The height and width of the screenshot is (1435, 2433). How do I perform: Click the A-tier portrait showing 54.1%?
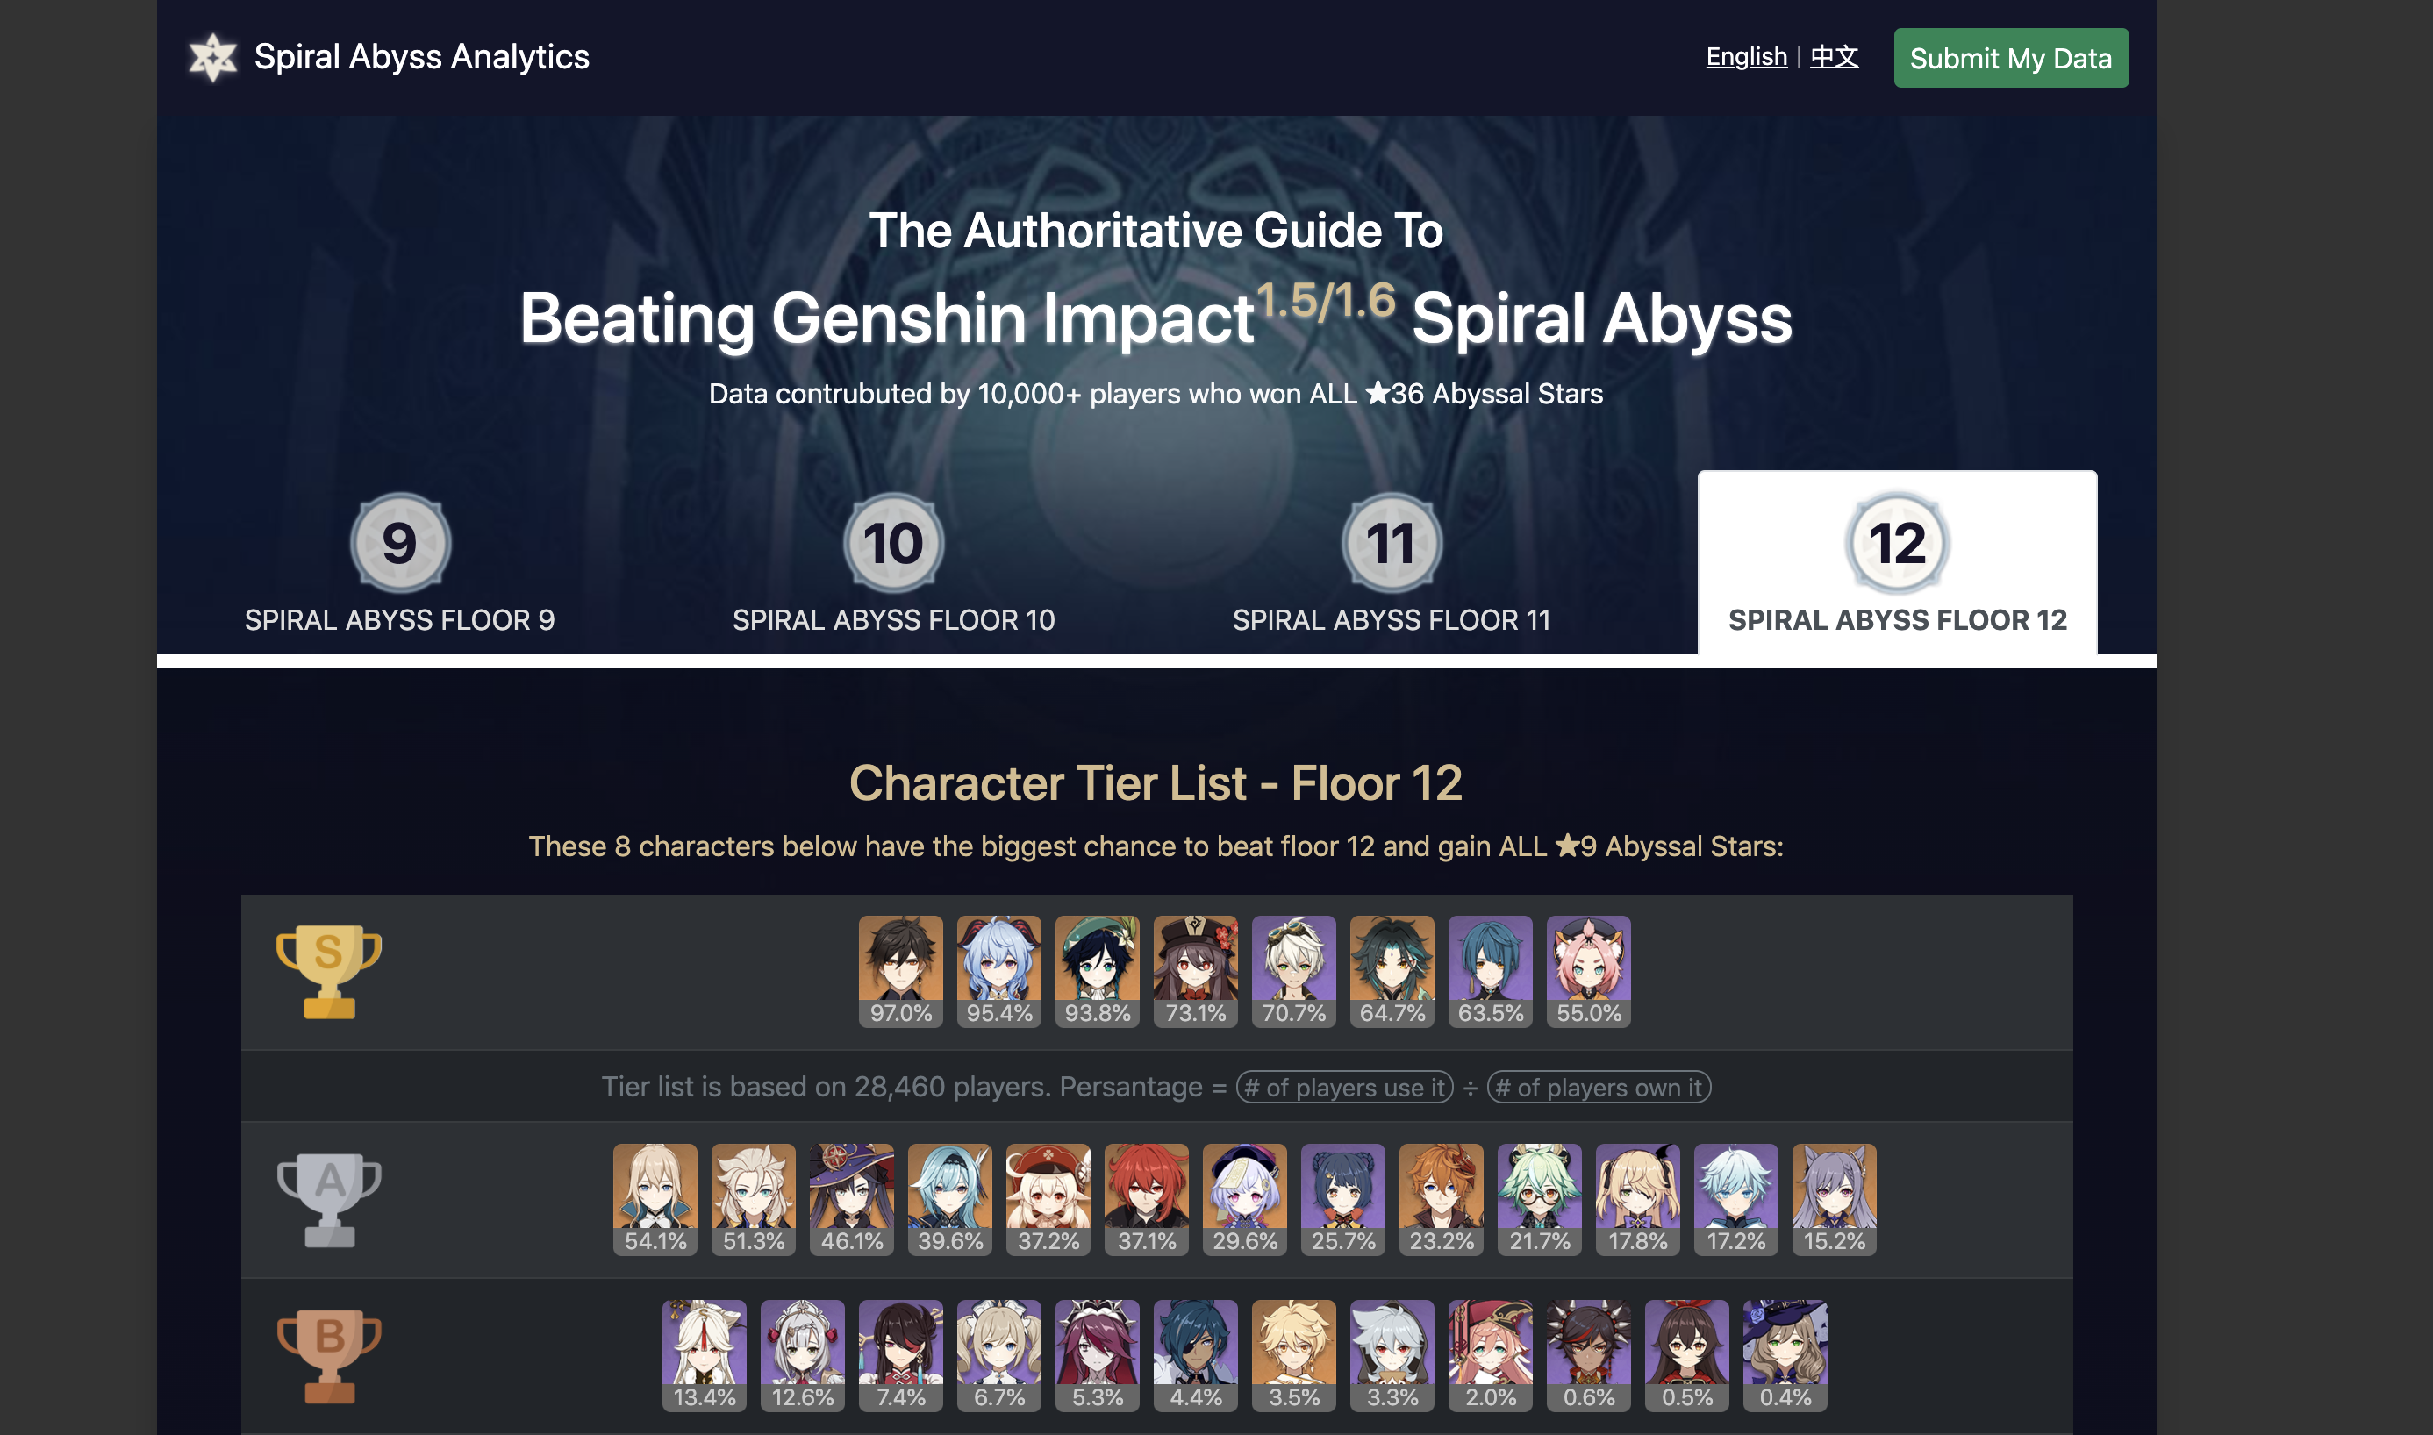pyautogui.click(x=655, y=1200)
